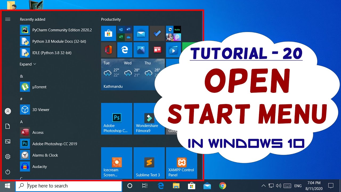
Task: Open the PicsArt tile
Action: coord(177,37)
